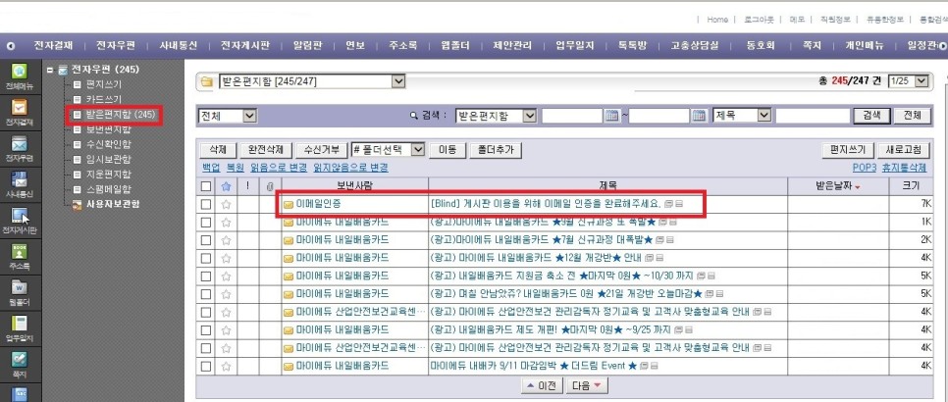The width and height of the screenshot is (948, 402).
Task: Check the box for the ~9/25 까지 email
Action: coord(206,329)
